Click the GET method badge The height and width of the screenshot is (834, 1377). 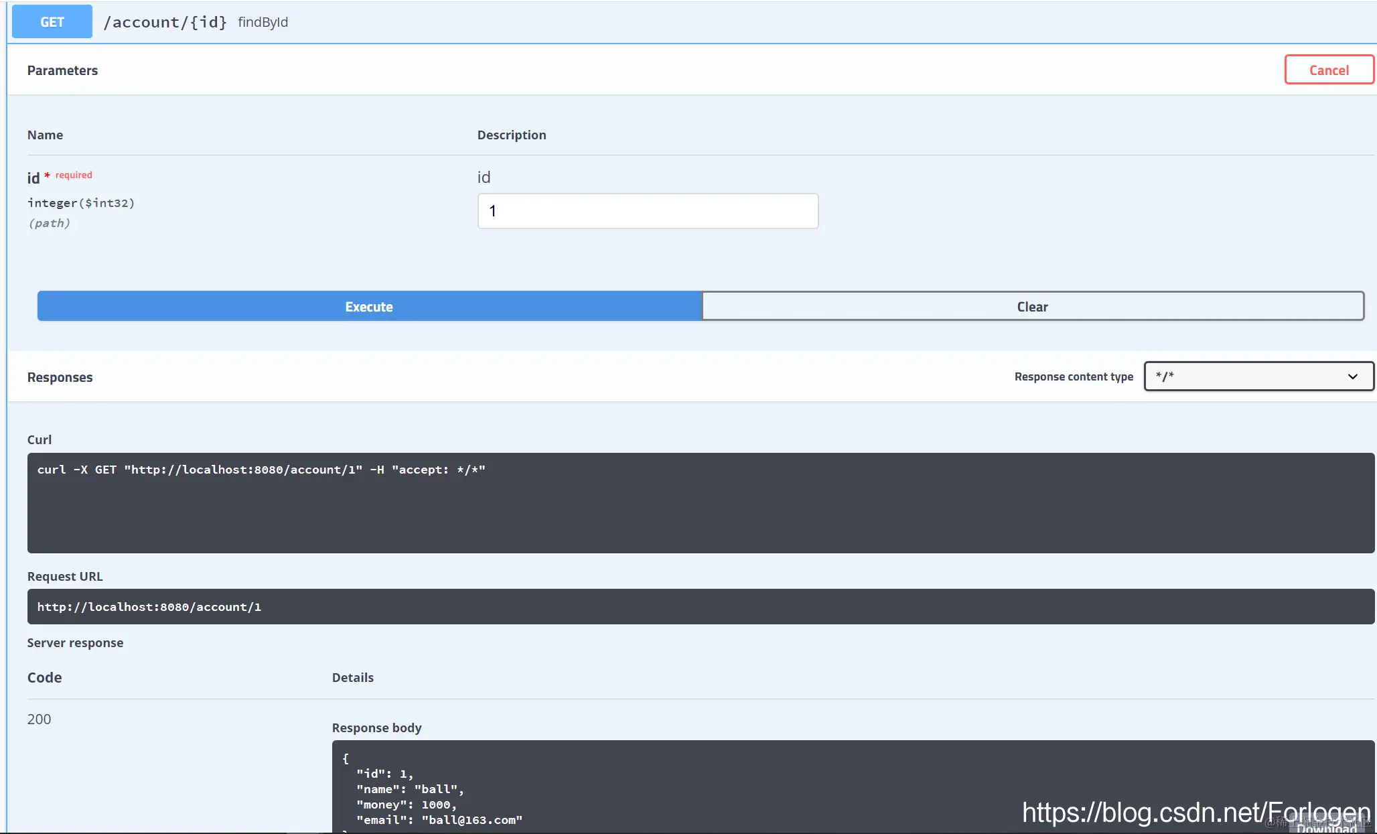[52, 21]
